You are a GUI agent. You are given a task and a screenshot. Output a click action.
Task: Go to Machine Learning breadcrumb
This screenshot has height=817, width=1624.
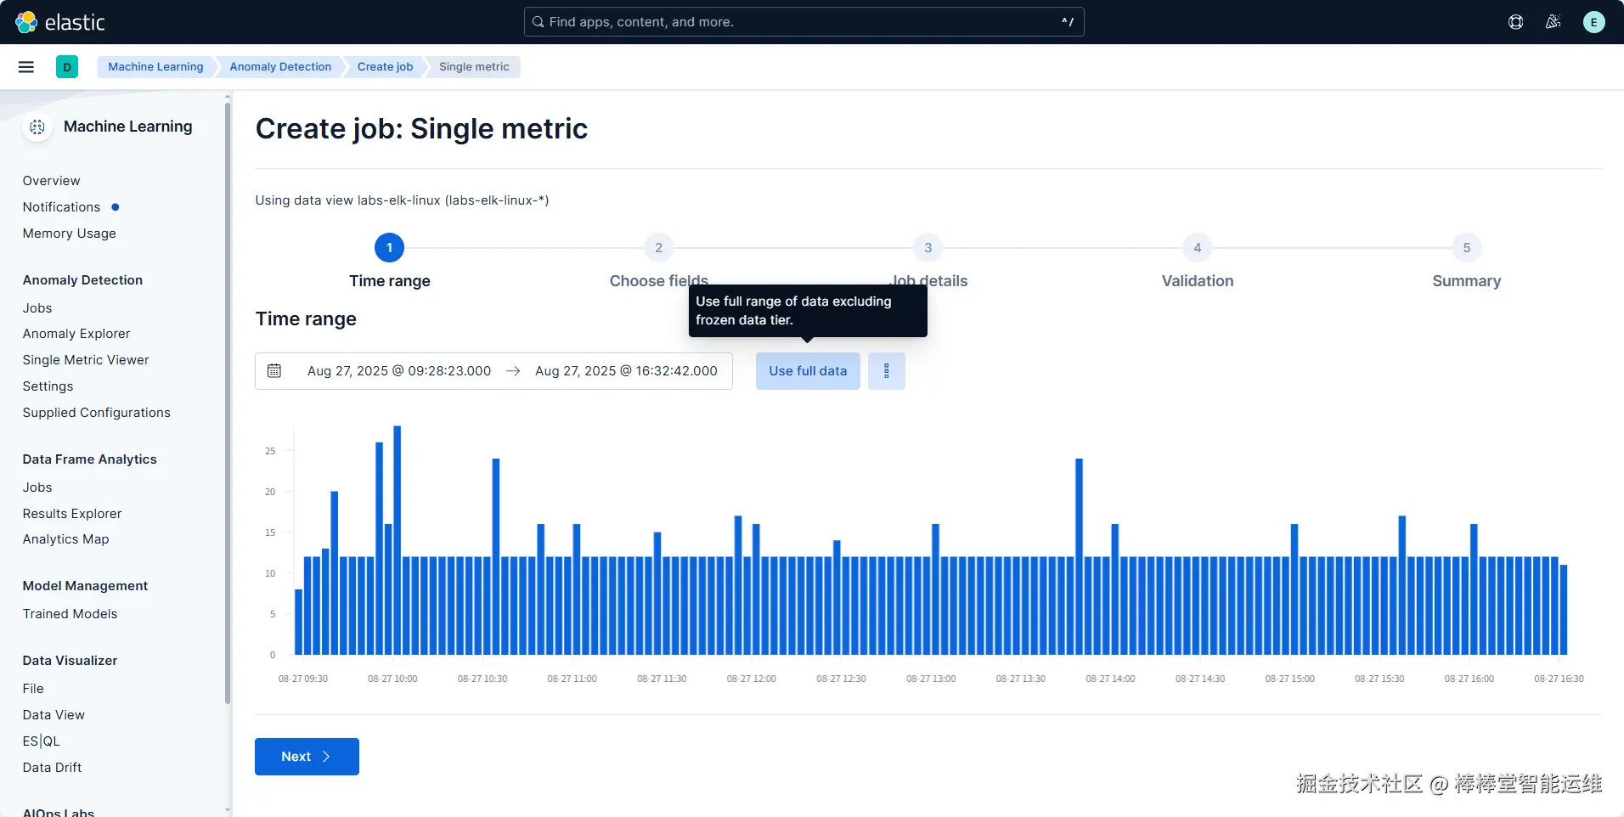pyautogui.click(x=155, y=67)
